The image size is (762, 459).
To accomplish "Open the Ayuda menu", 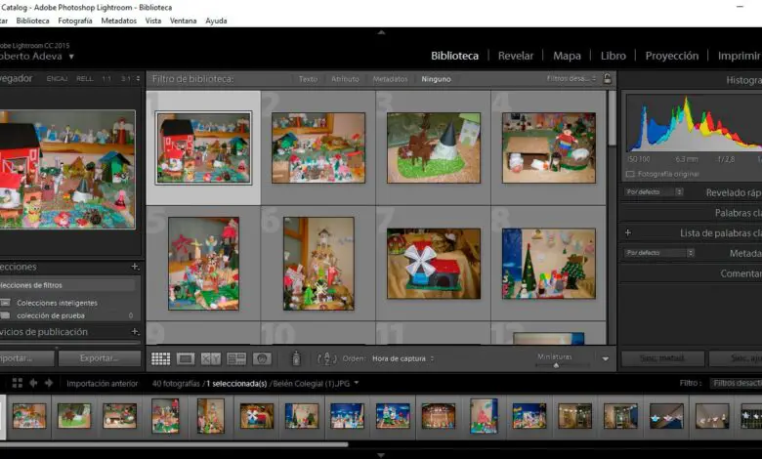I will [x=216, y=21].
